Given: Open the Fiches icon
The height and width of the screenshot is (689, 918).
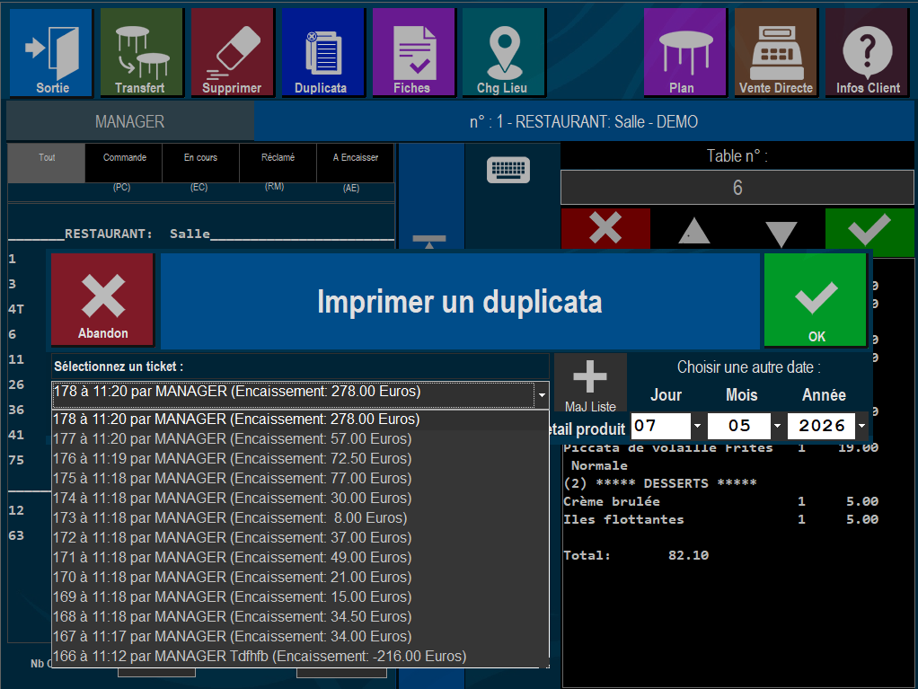Looking at the screenshot, I should pos(413,52).
